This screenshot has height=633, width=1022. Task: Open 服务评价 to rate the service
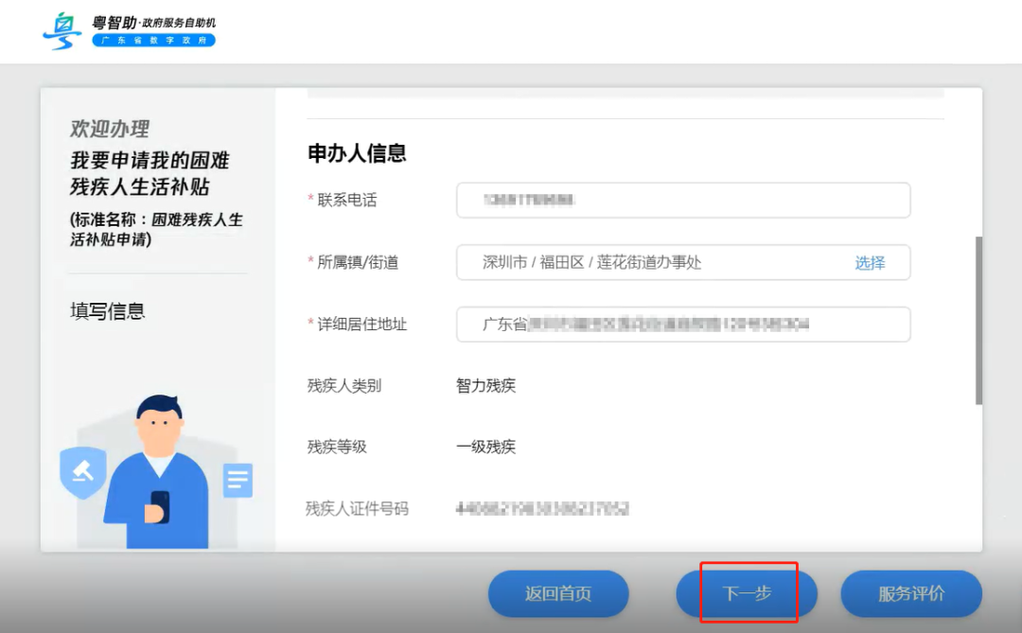(x=910, y=593)
